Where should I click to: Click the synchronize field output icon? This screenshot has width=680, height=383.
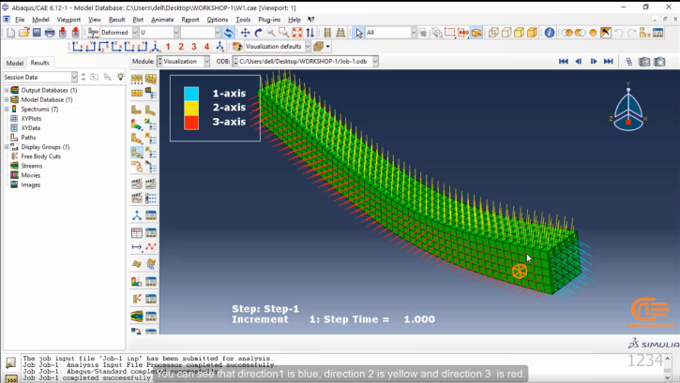[x=228, y=33]
